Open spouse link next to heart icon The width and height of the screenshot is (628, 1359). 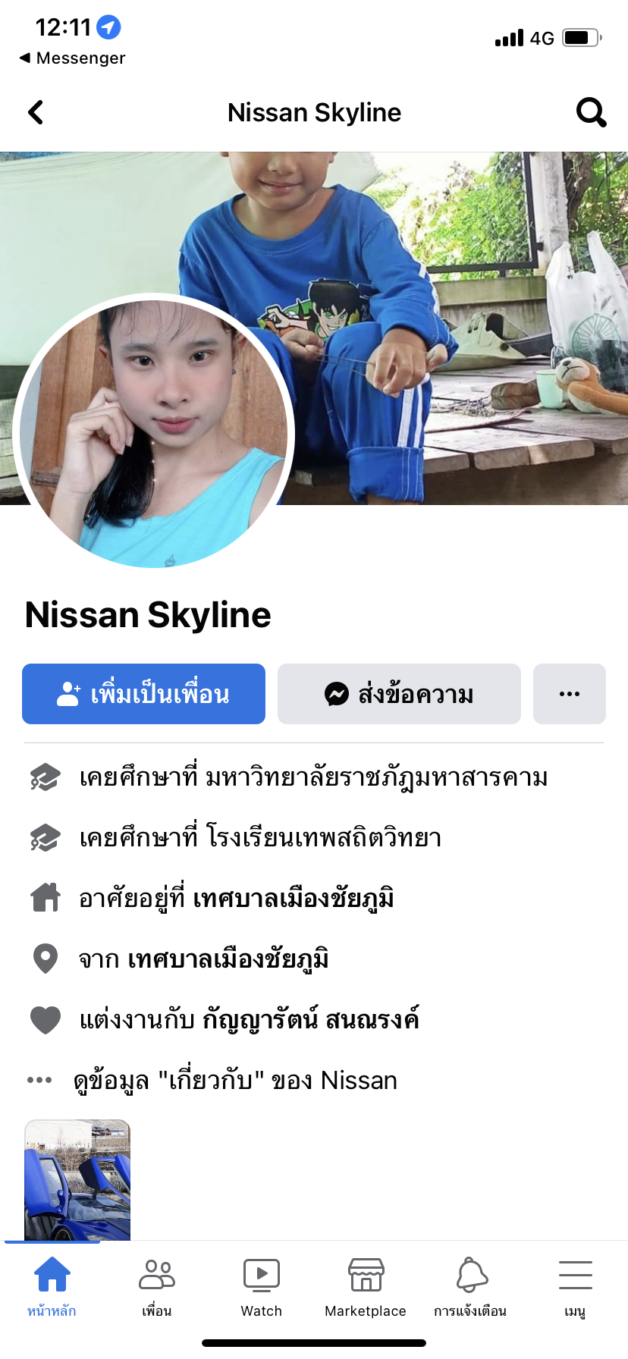[x=311, y=1019]
